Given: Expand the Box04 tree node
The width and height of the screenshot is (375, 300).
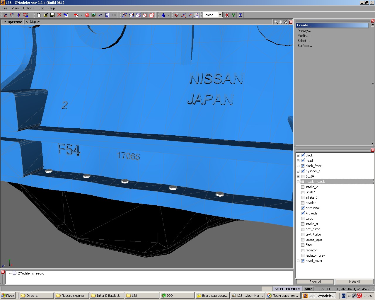Looking at the screenshot, I should click(x=298, y=176).
